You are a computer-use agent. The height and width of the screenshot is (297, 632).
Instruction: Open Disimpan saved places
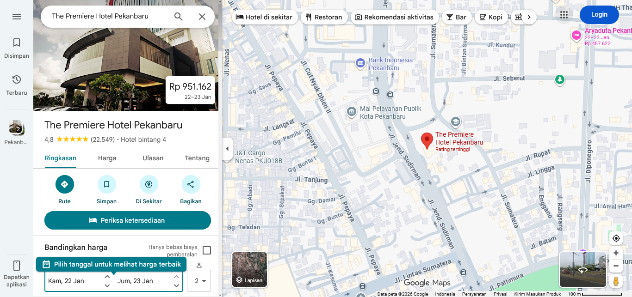[17, 48]
